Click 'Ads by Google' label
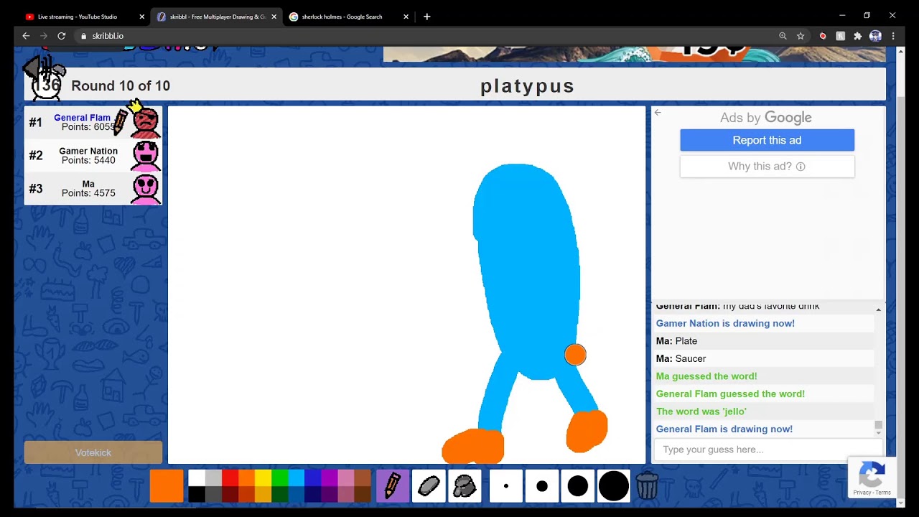The height and width of the screenshot is (517, 919). pyautogui.click(x=766, y=118)
